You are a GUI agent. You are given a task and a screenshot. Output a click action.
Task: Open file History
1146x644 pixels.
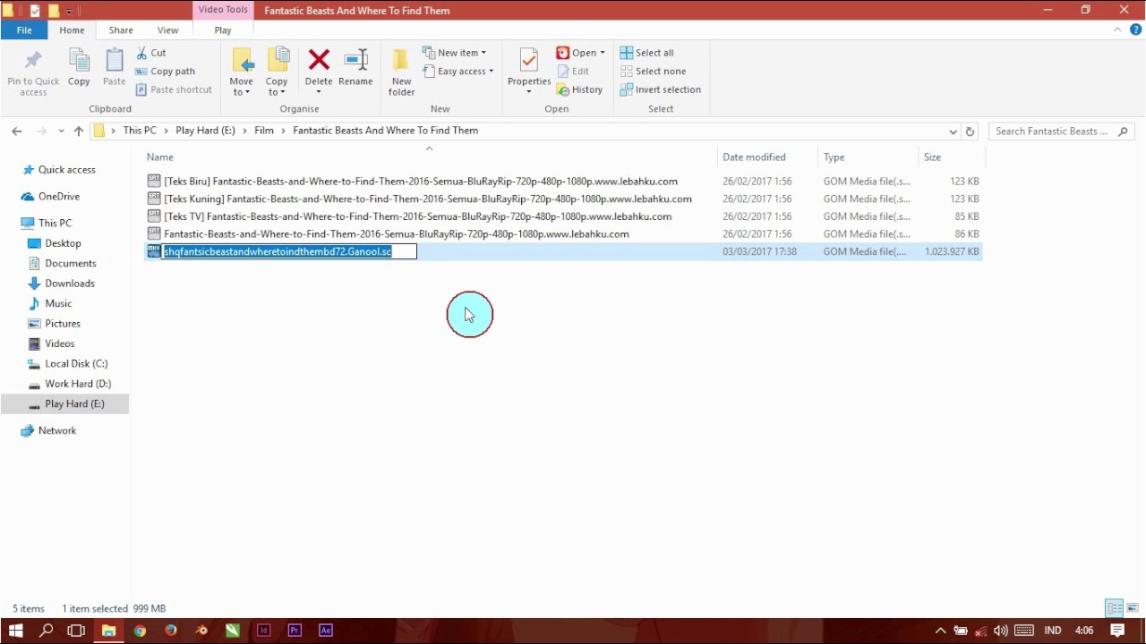click(579, 89)
